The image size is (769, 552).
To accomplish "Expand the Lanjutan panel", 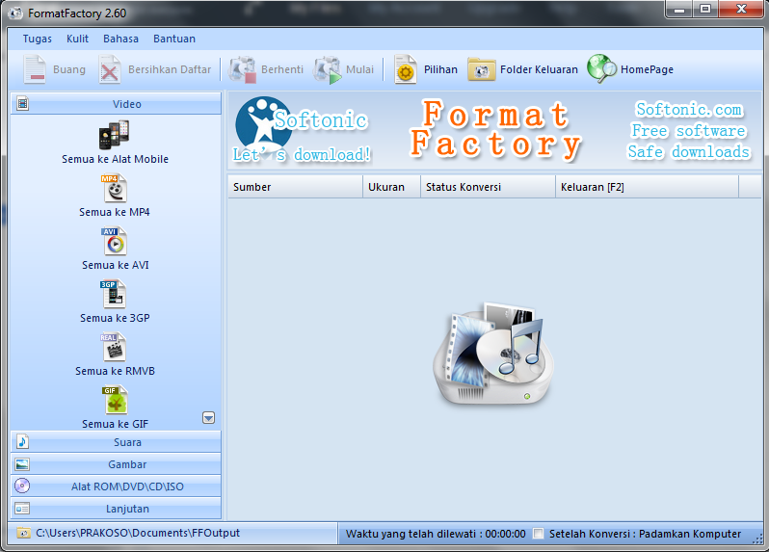I will click(x=116, y=509).
